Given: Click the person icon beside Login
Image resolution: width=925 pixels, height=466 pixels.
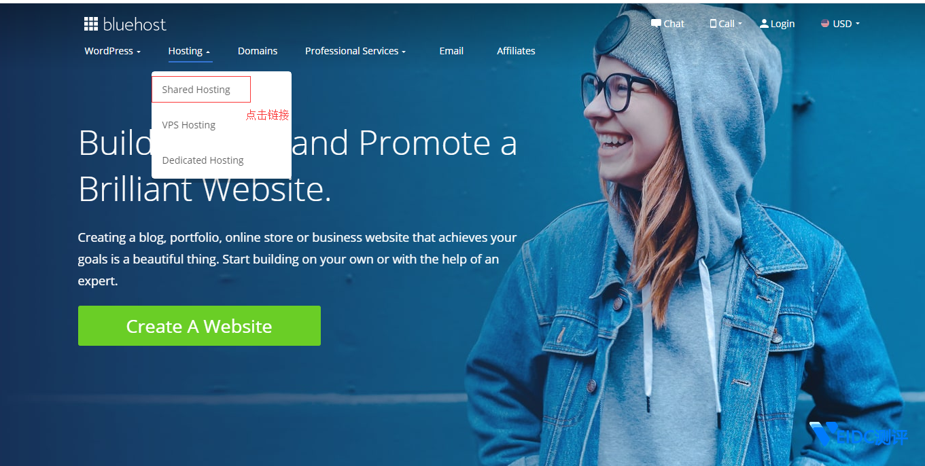Looking at the screenshot, I should (x=764, y=24).
